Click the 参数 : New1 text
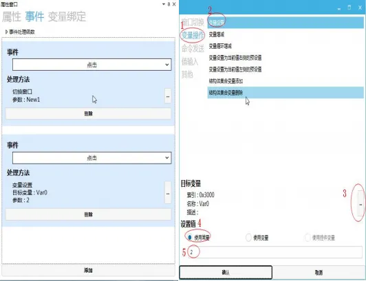 pos(26,100)
